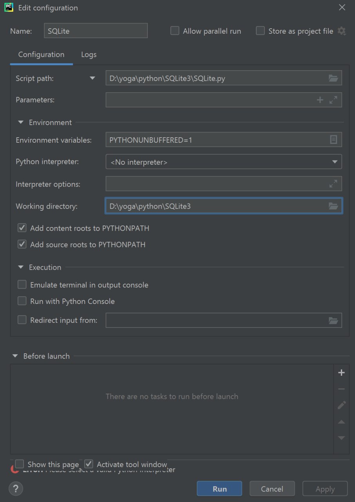This screenshot has width=355, height=502.
Task: Open Script path type dropdown arrow
Action: pos(92,78)
